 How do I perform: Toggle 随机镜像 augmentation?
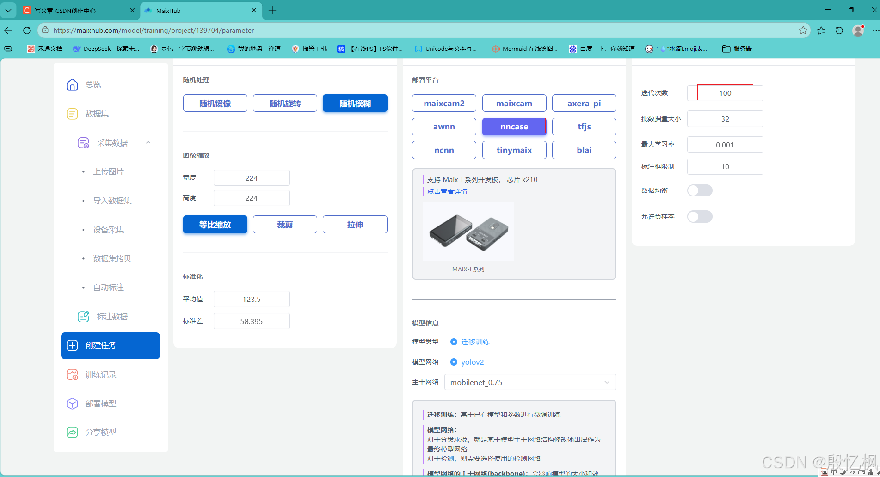[x=215, y=103]
